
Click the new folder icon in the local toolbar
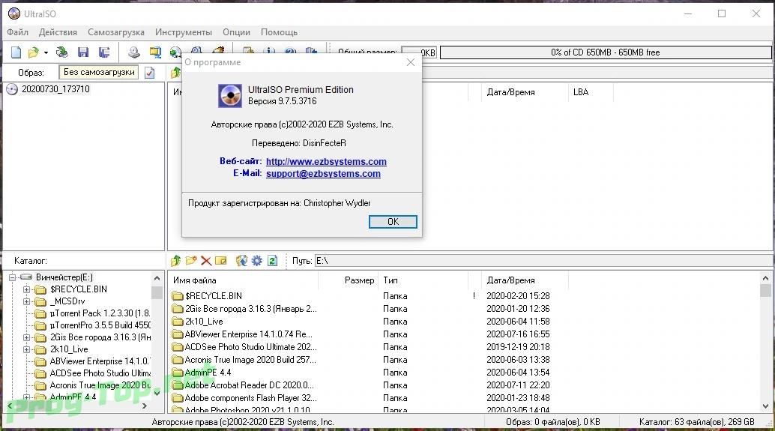[191, 261]
